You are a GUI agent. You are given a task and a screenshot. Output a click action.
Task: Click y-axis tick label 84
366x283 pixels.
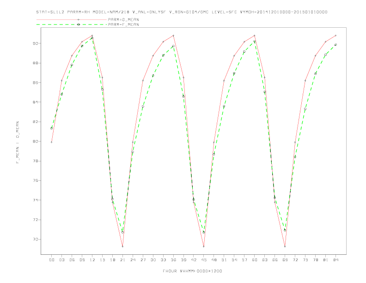[36, 102]
